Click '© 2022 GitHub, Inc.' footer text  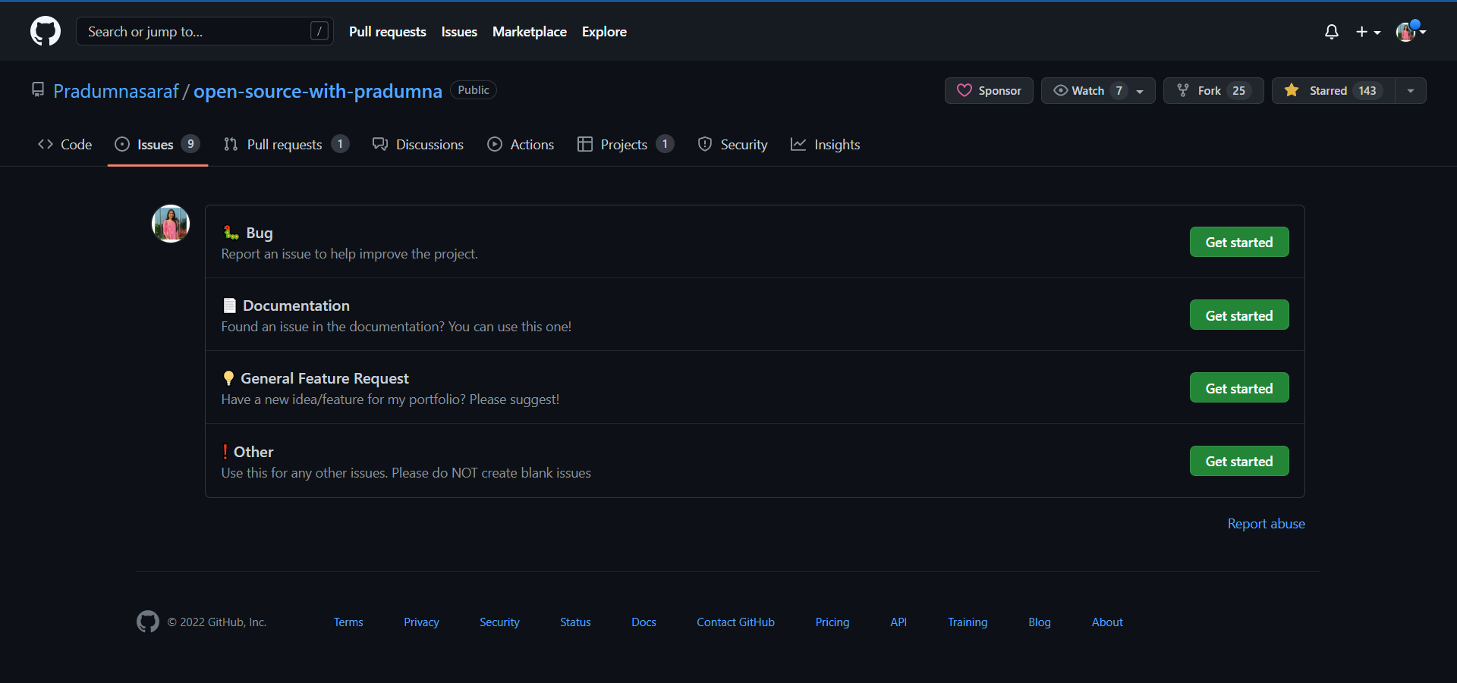click(217, 622)
